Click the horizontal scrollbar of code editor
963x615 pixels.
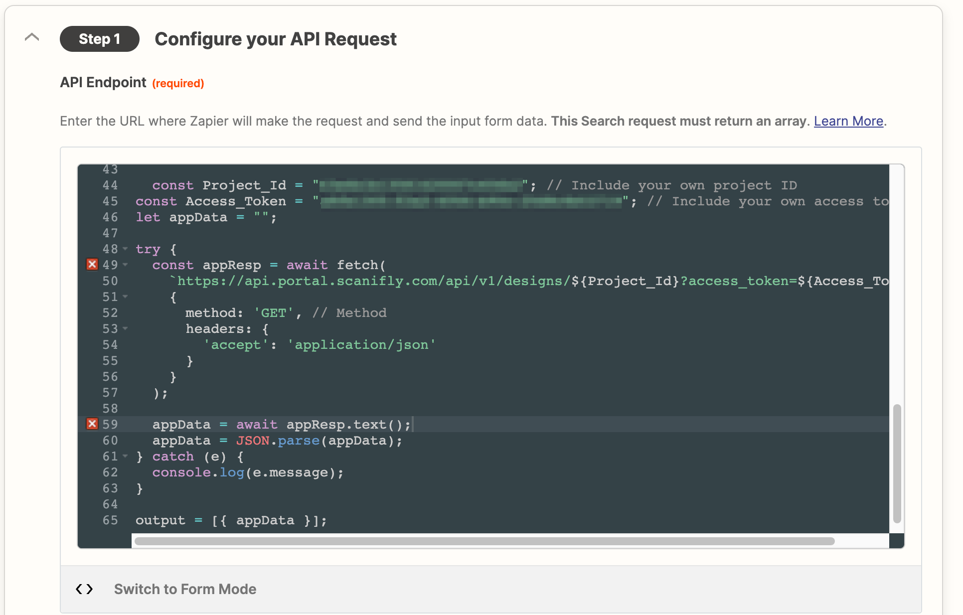click(x=484, y=541)
